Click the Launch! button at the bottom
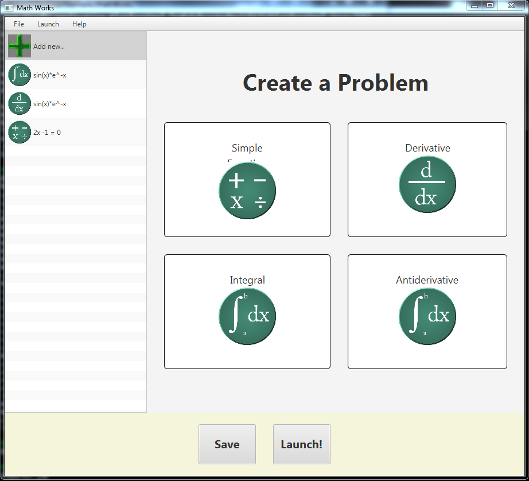Image resolution: width=529 pixels, height=481 pixels. (x=302, y=444)
